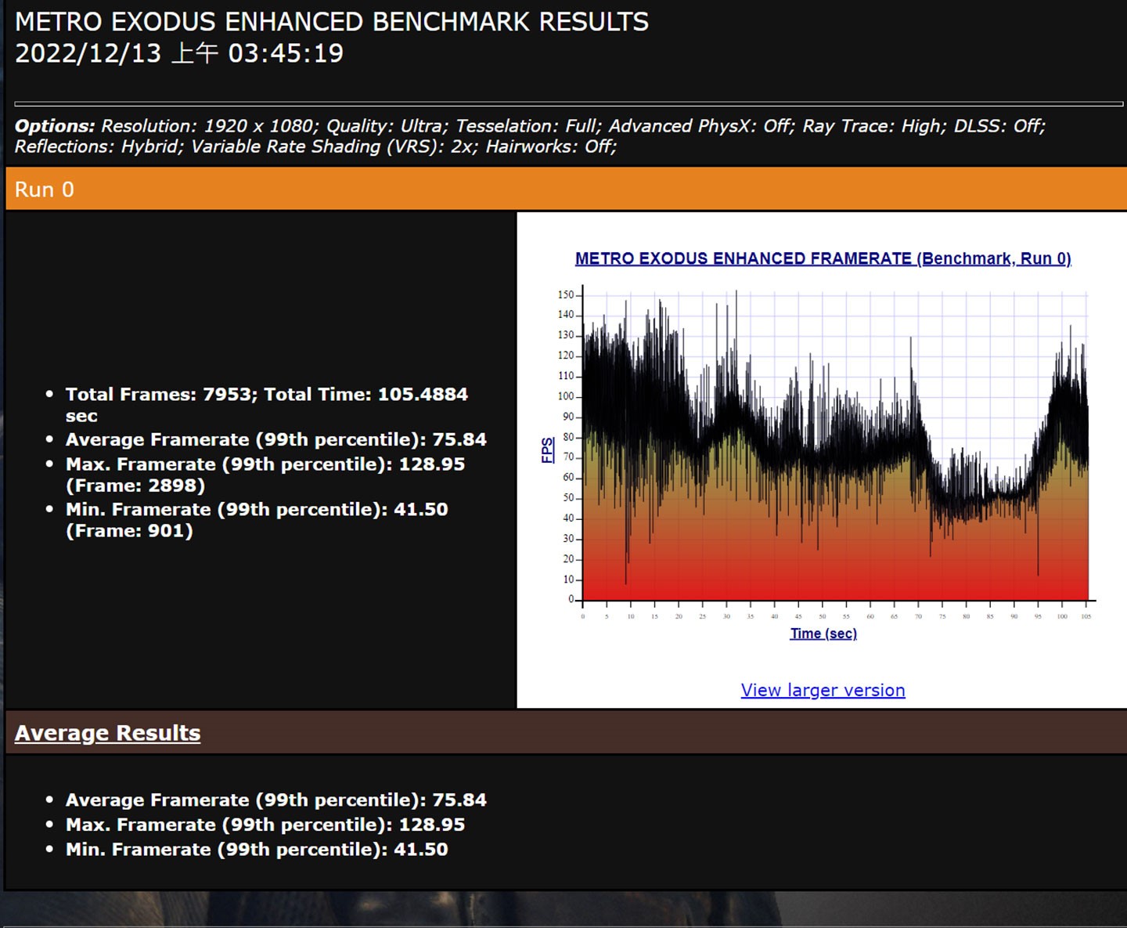Click the FPS axis label on chart
The image size is (1127, 928).
(x=547, y=450)
